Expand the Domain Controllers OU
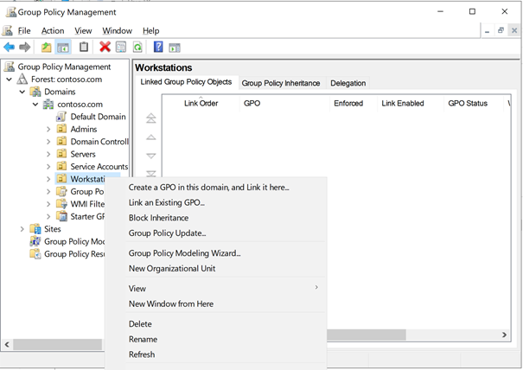The width and height of the screenshot is (523, 370). [48, 142]
